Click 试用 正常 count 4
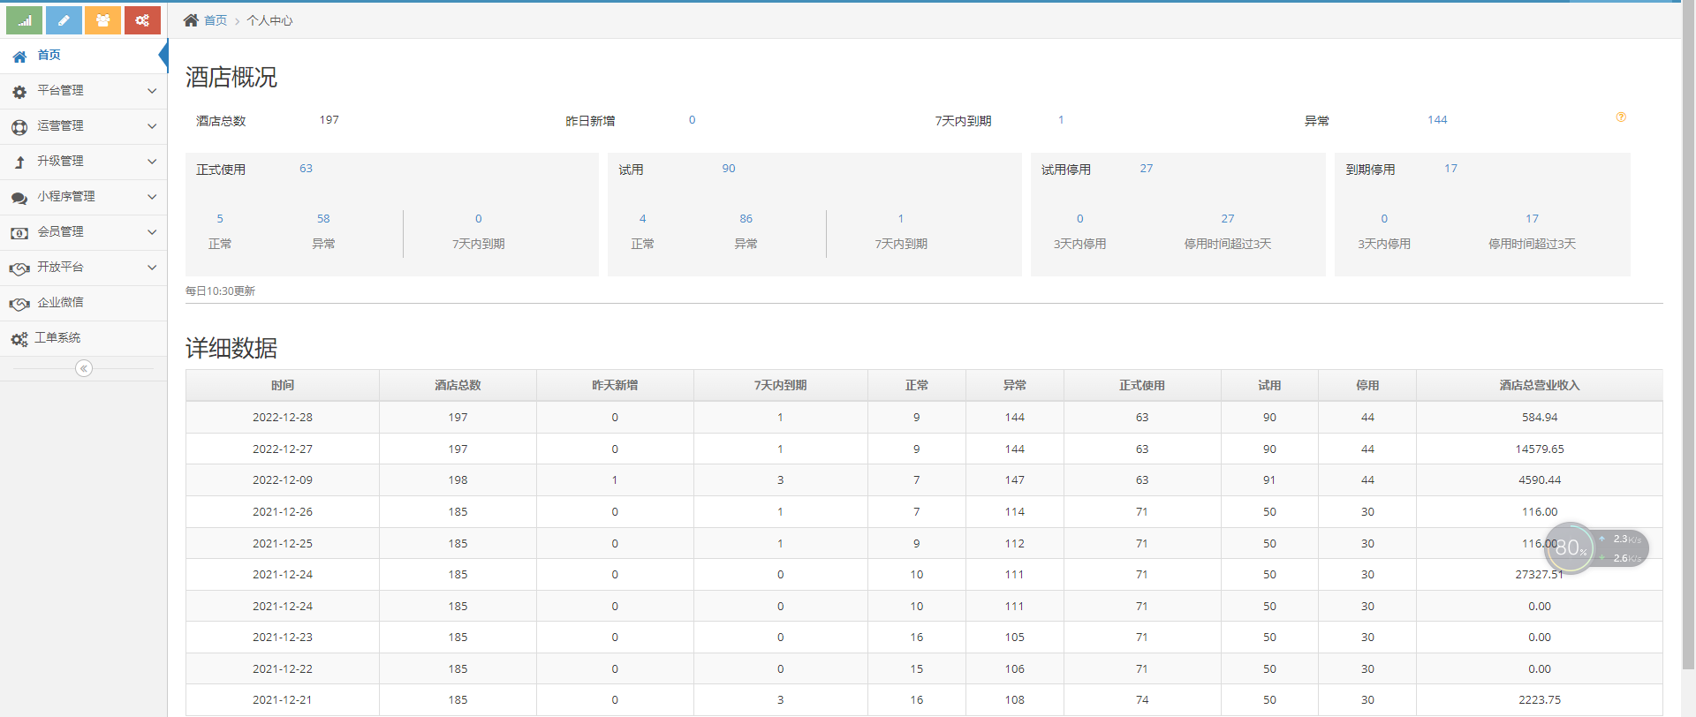 pyautogui.click(x=642, y=219)
